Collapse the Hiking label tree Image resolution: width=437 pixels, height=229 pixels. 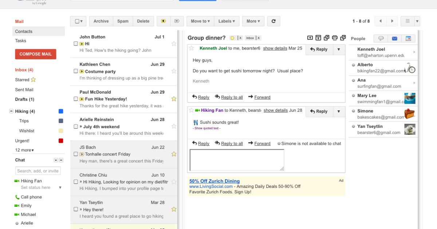pyautogui.click(x=11, y=111)
